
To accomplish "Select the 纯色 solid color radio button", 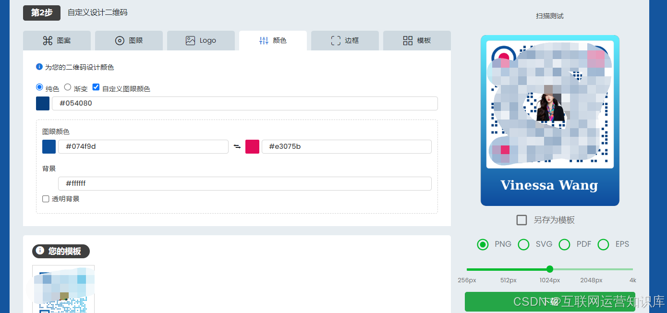I will (39, 87).
